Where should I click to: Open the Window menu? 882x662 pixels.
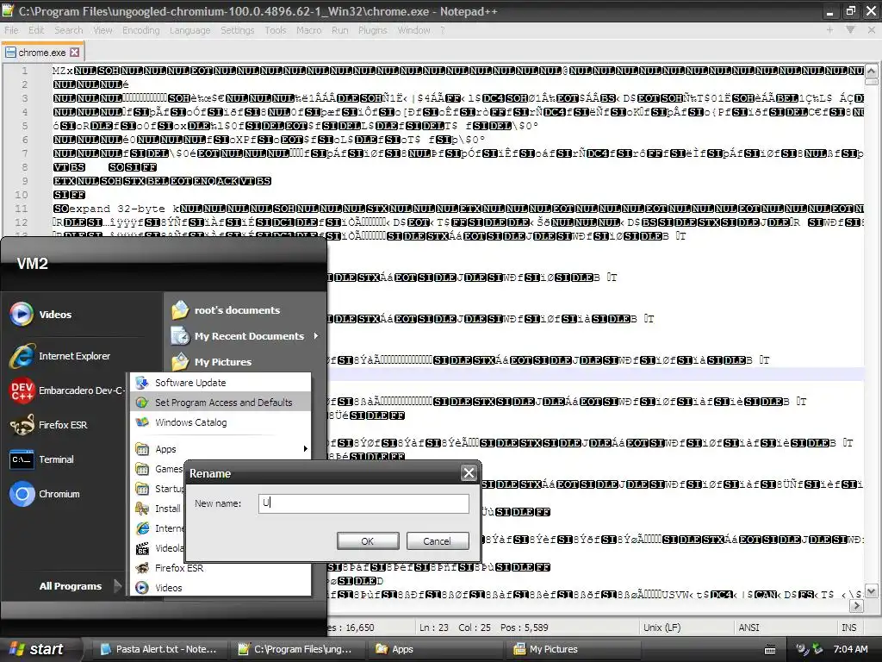tap(413, 30)
